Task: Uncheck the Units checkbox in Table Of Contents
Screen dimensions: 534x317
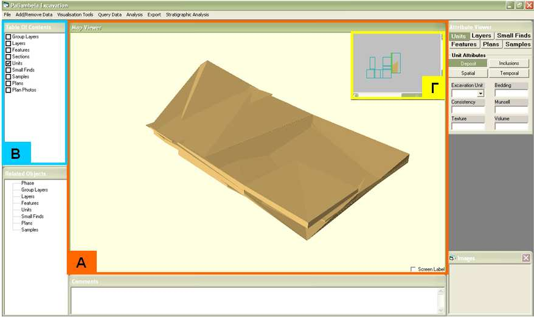Action: pos(8,63)
